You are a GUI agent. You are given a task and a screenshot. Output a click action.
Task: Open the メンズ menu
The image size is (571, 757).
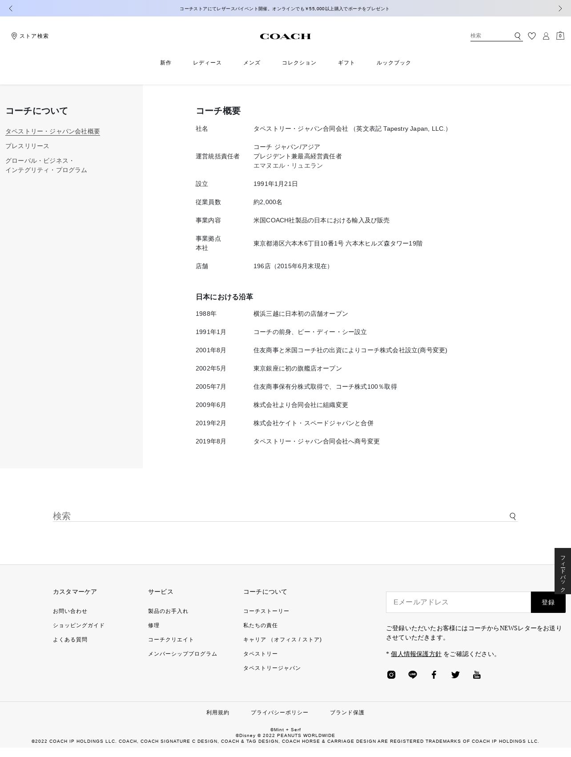coord(252,63)
